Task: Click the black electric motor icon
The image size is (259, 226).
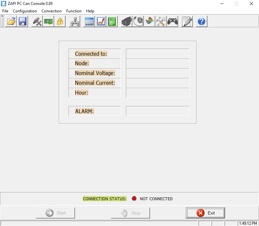Action: pyautogui.click(x=127, y=21)
